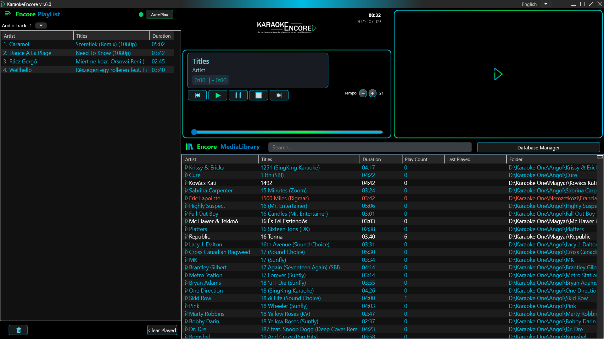The image size is (604, 339).
Task: Click the previous track button
Action: pos(197,95)
